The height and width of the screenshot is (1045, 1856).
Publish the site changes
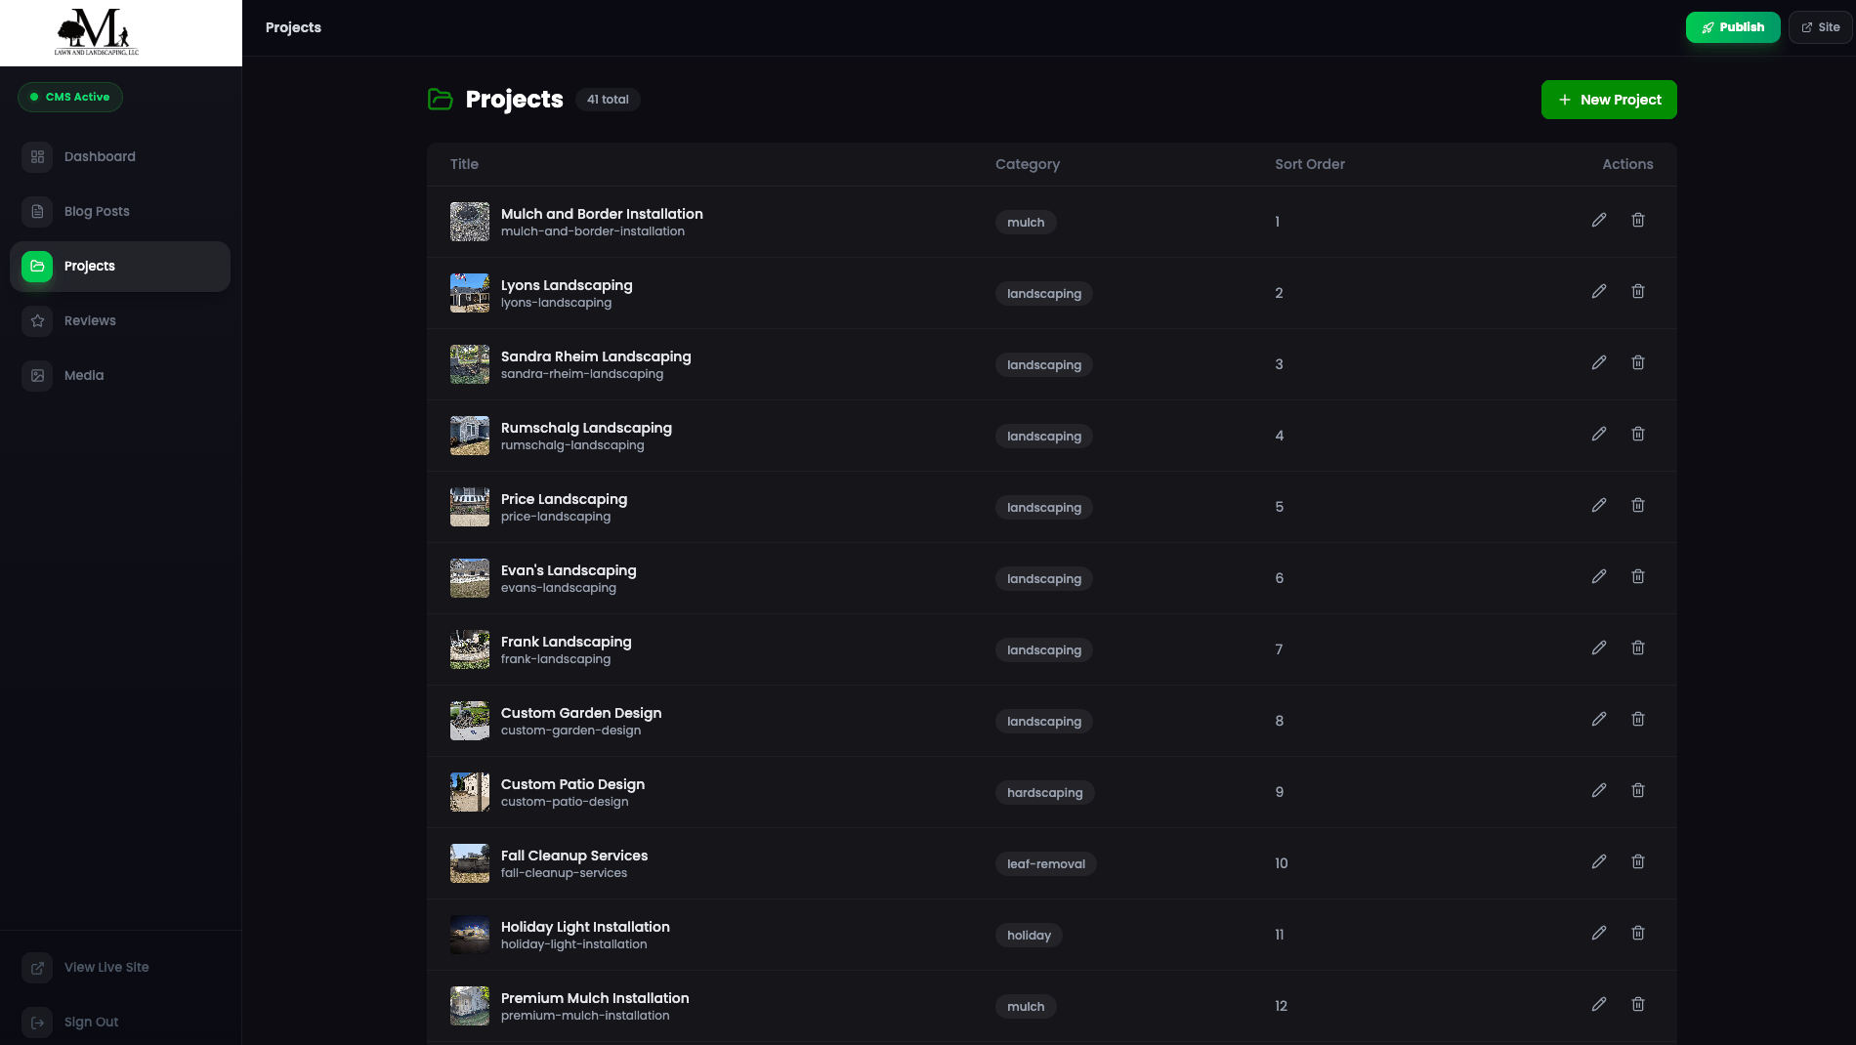tap(1732, 26)
